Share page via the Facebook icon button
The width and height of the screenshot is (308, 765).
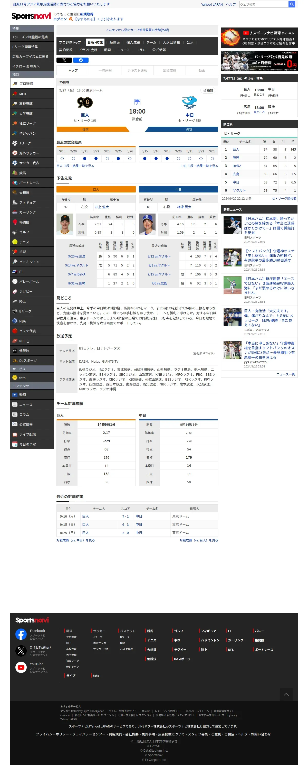pyautogui.click(x=81, y=60)
